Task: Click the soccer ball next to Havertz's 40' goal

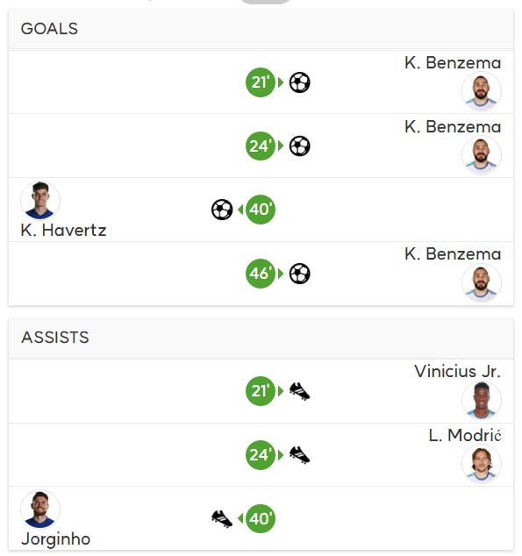Action: [x=222, y=210]
